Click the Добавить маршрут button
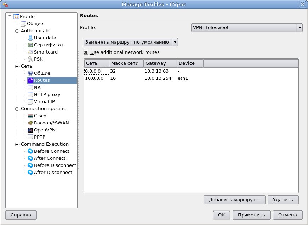The height and width of the screenshot is (225, 308). (234, 200)
